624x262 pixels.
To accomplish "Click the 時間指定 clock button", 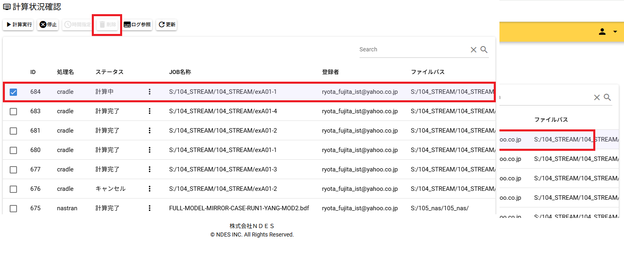I will [x=77, y=25].
